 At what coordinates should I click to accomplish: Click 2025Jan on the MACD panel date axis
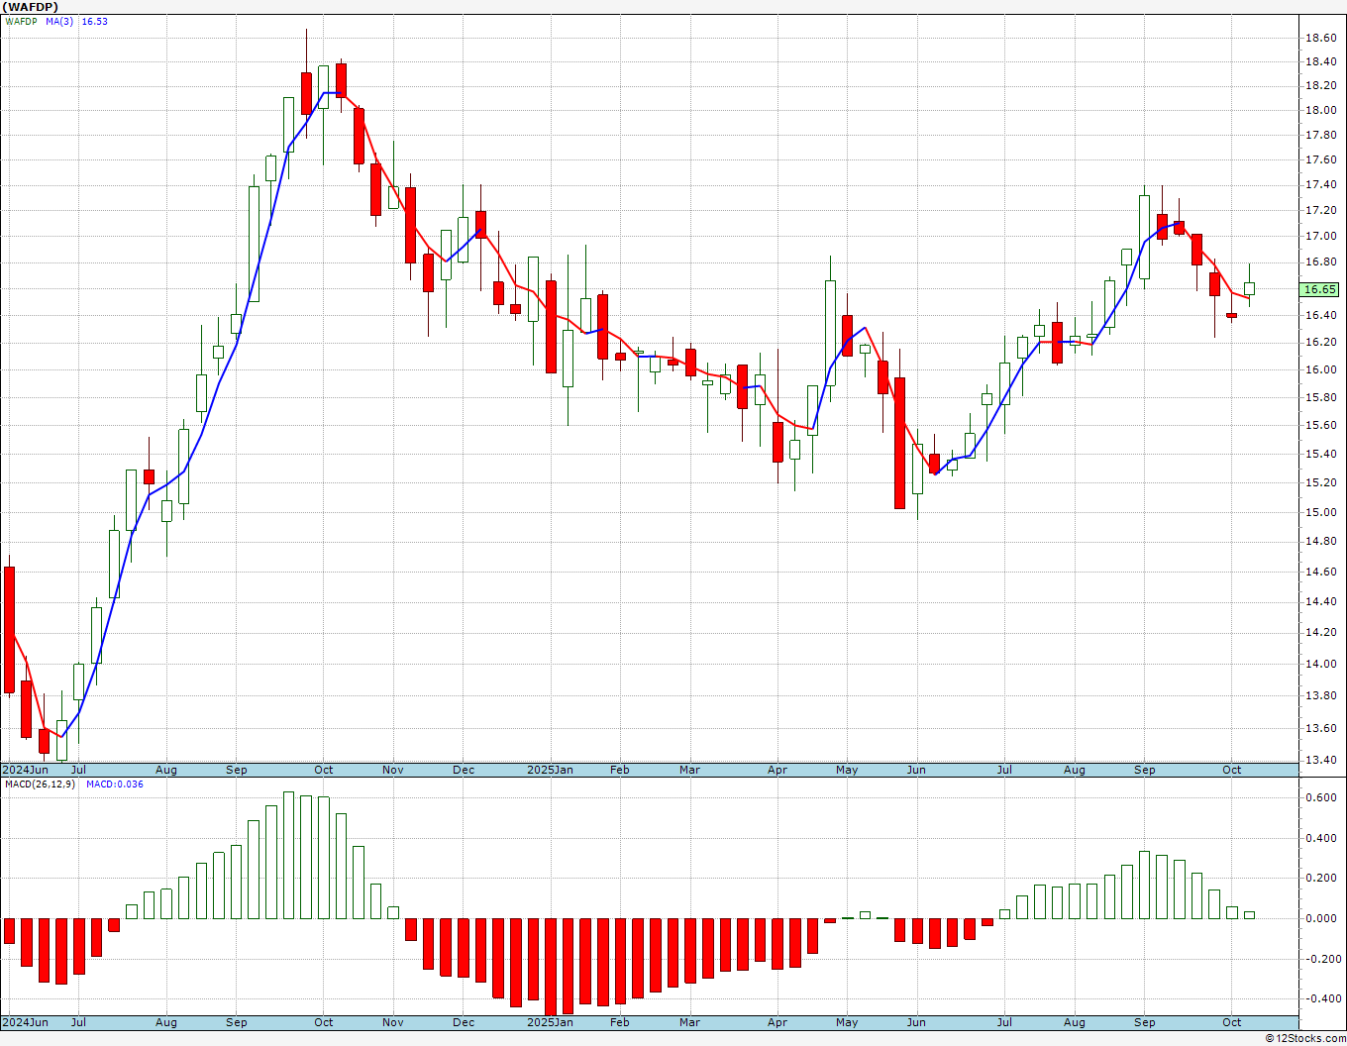click(550, 1022)
